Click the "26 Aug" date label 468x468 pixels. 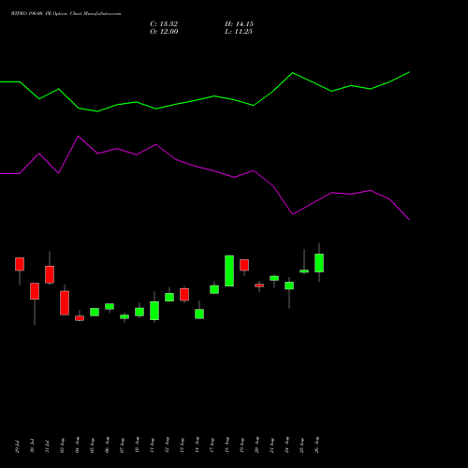pyautogui.click(x=316, y=446)
